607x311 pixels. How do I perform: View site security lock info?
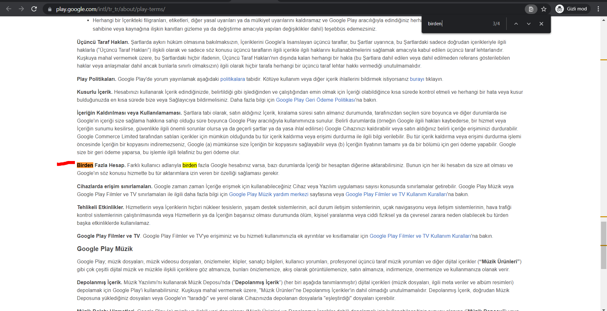(50, 9)
